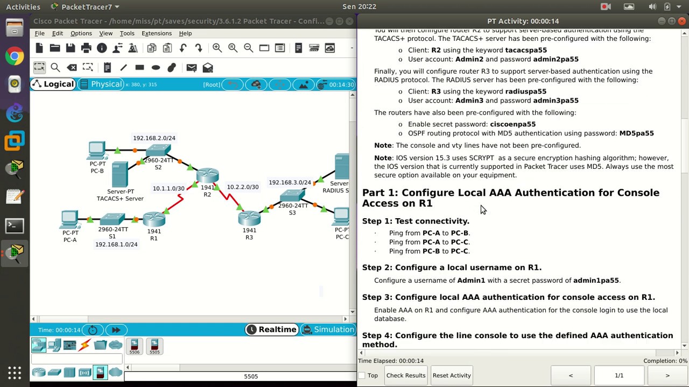
Task: Add a complex PDU open envelope
Action: pos(208,68)
